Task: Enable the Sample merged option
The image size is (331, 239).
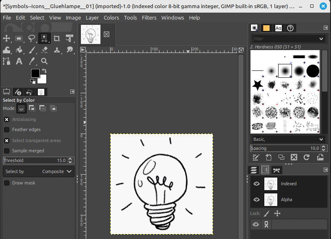Action: [x=7, y=151]
